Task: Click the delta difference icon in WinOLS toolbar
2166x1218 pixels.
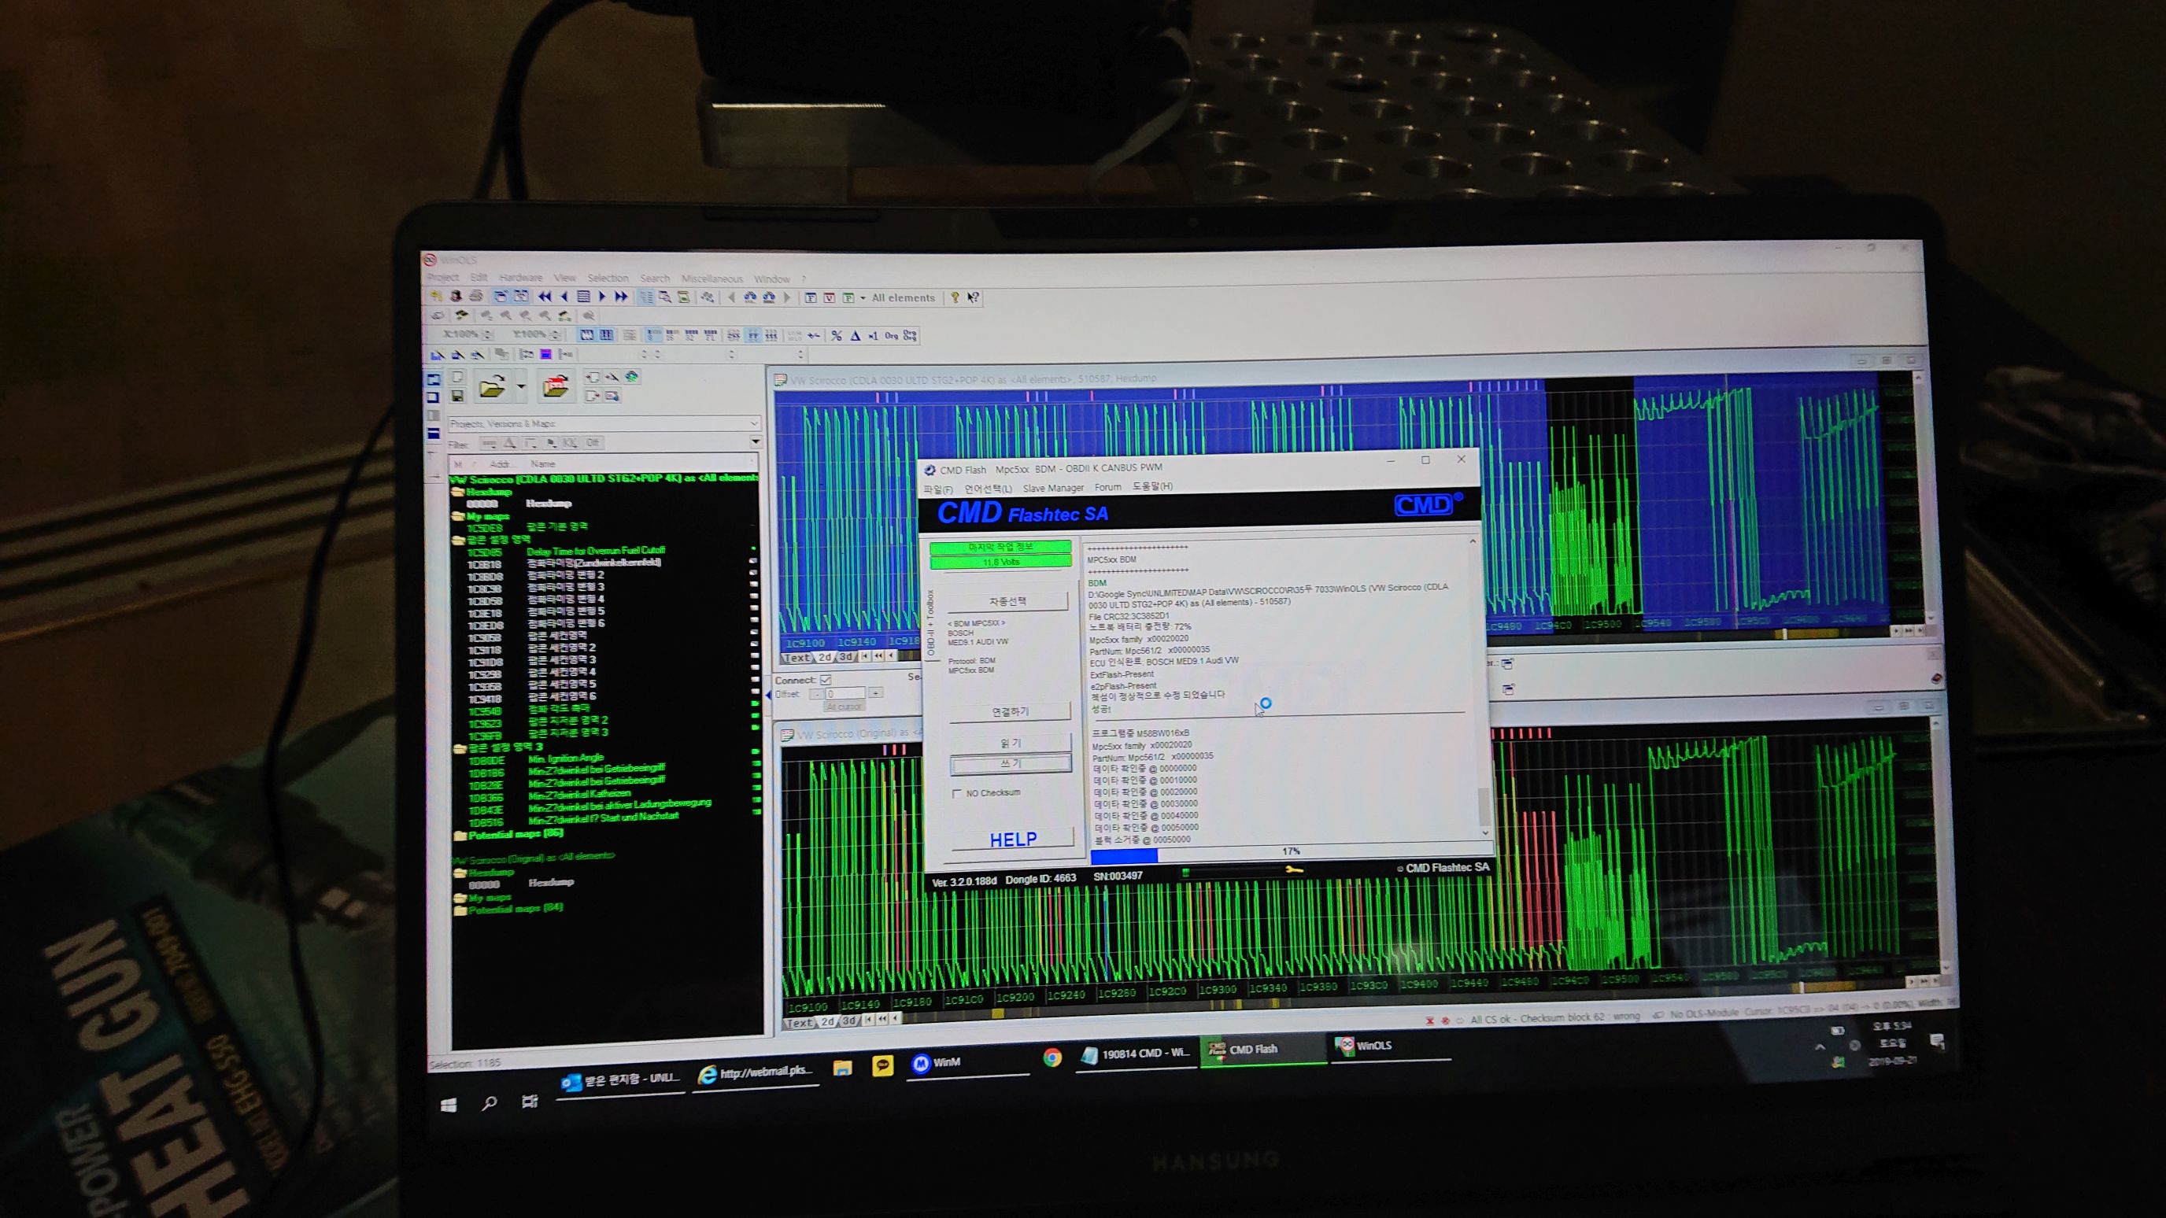Action: pos(855,335)
